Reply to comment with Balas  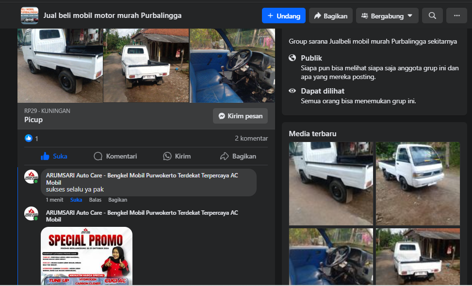click(x=95, y=200)
